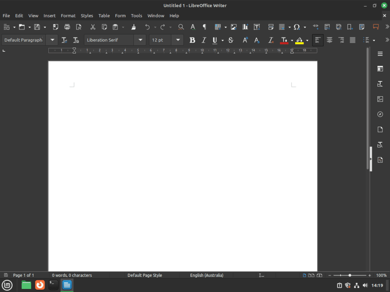This screenshot has height=292, width=390.
Task: Open the Styles menu
Action: coord(87,16)
